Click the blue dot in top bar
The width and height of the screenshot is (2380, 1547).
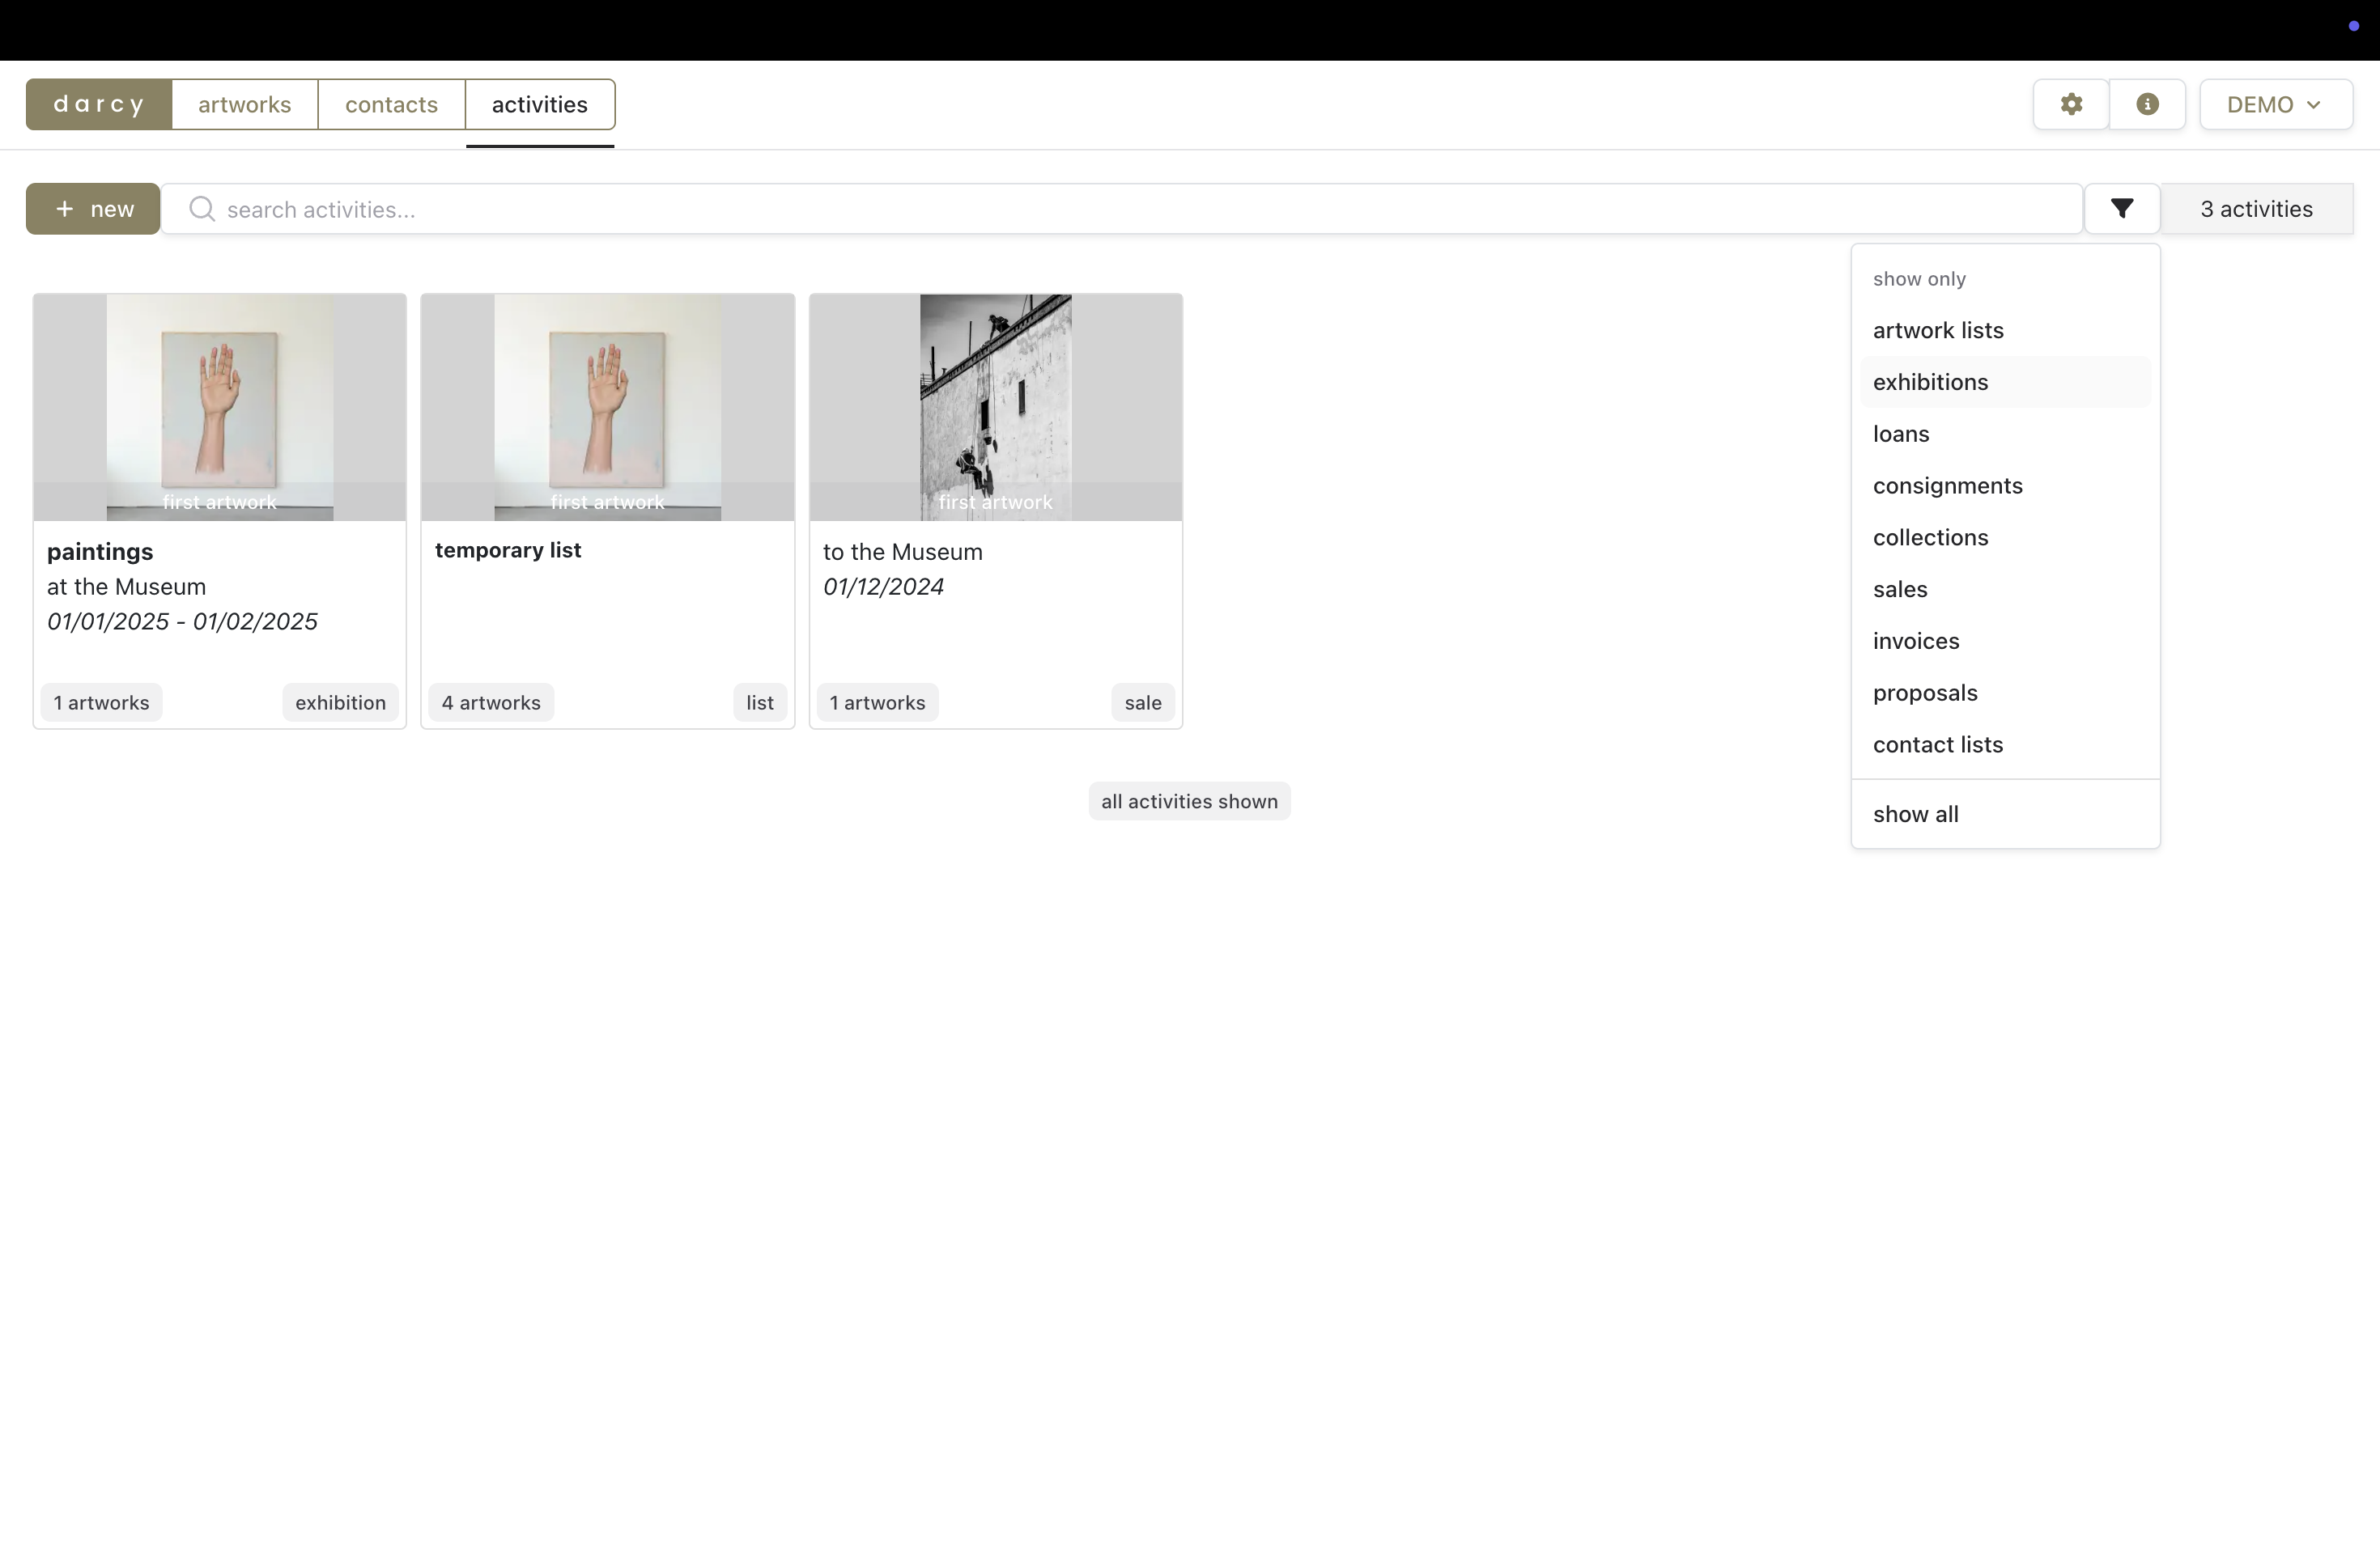tap(2353, 26)
